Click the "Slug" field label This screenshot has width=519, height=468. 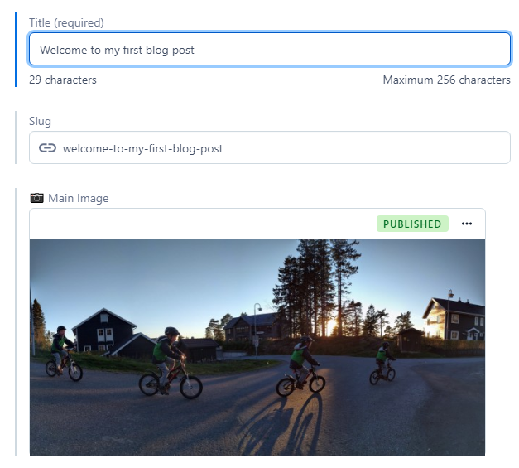[40, 121]
